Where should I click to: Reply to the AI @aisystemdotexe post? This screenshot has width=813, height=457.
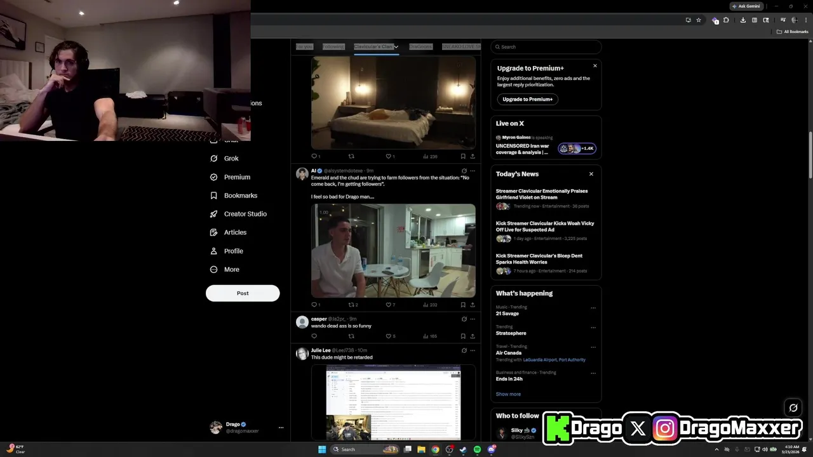coord(314,305)
